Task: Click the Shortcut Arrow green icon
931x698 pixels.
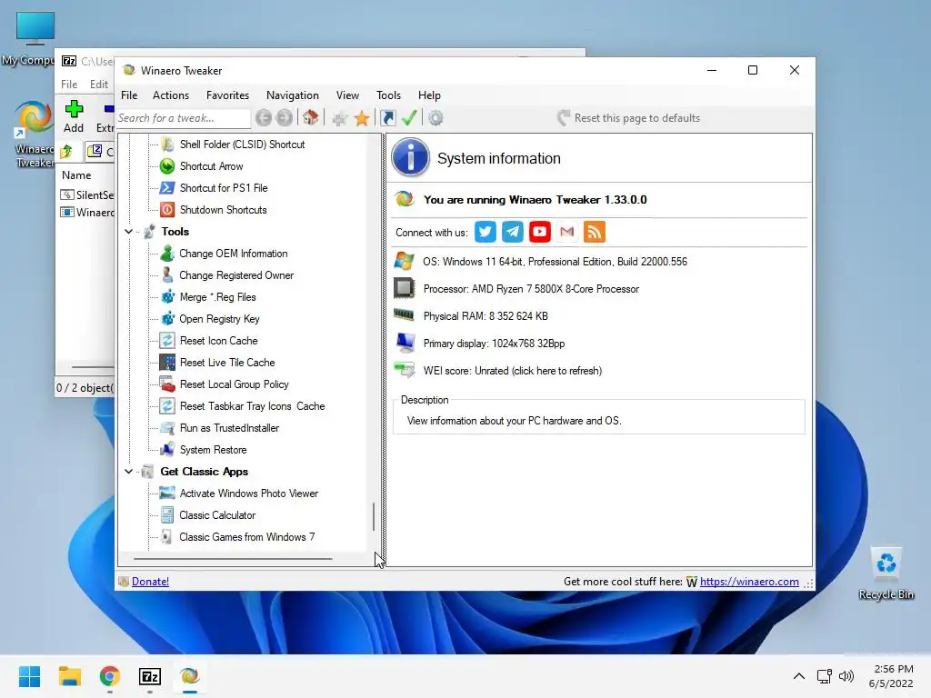Action: [167, 166]
